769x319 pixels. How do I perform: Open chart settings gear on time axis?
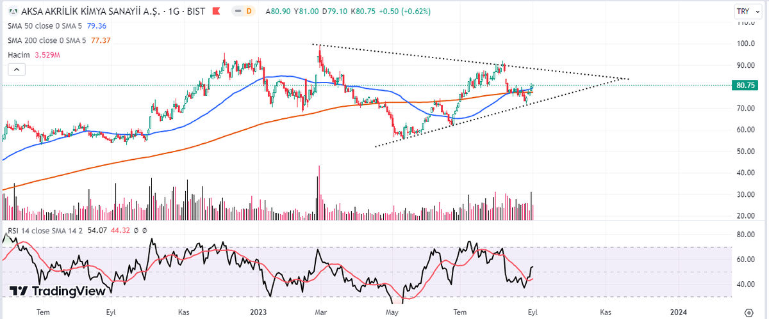(x=749, y=312)
